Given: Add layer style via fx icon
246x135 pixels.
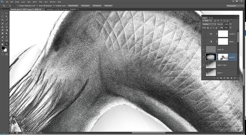Looking at the screenshot, I should click(218, 78).
